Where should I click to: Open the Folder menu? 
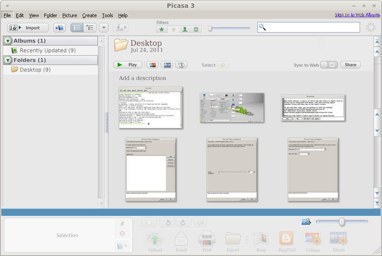click(x=50, y=15)
